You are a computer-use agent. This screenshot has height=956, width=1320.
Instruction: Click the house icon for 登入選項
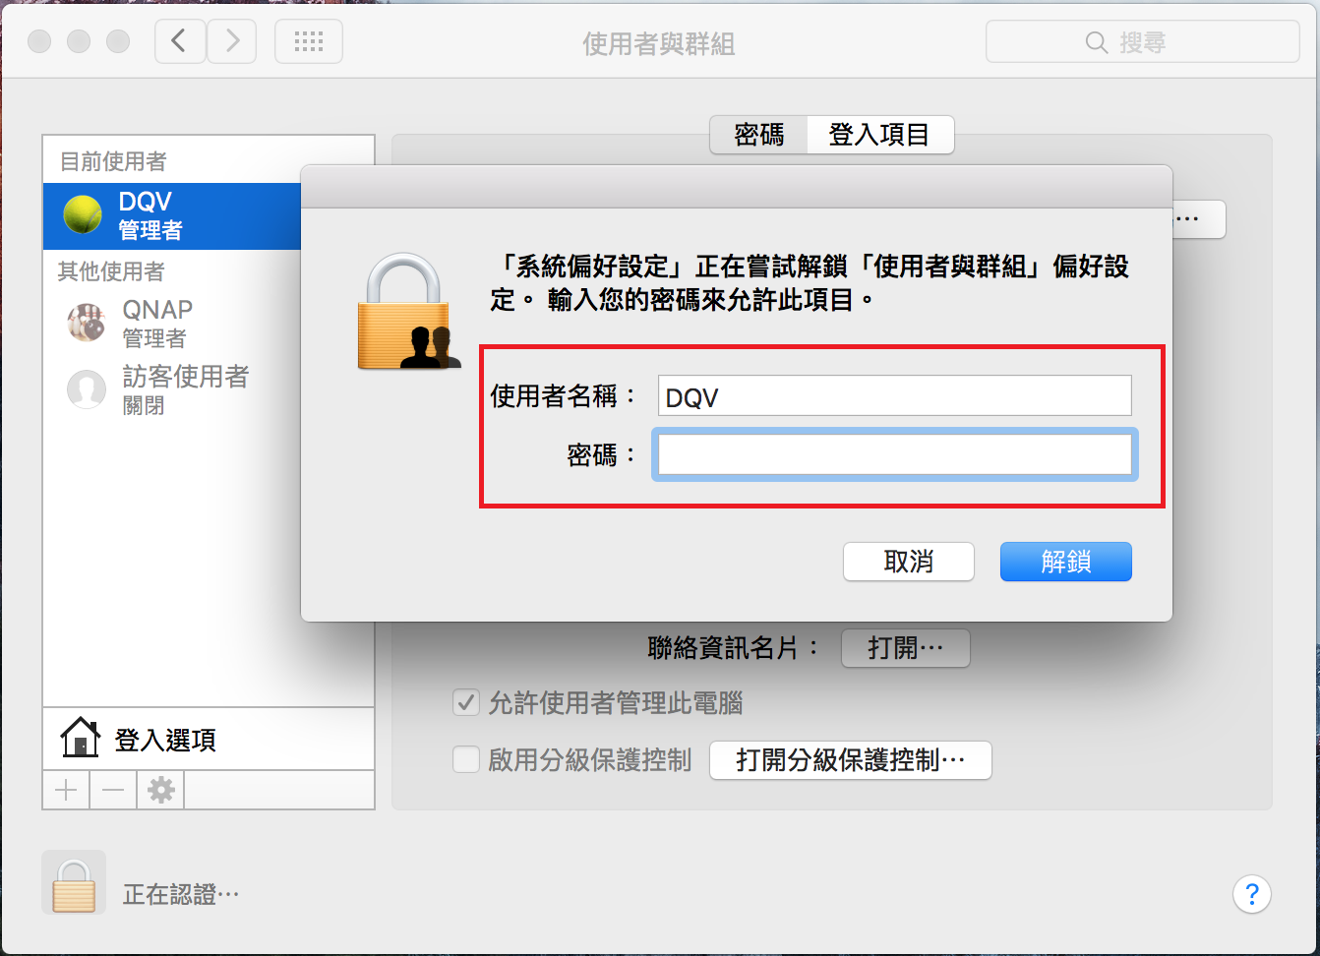80,738
